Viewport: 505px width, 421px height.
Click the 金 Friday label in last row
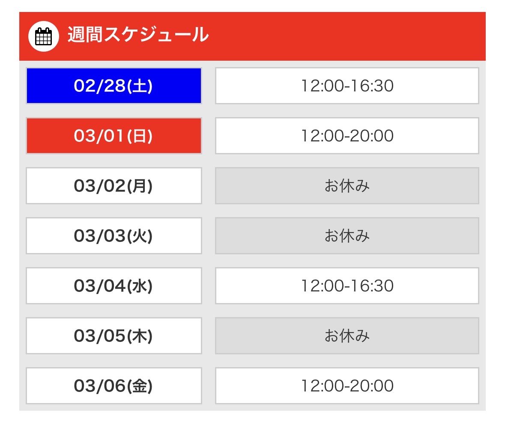pos(140,386)
